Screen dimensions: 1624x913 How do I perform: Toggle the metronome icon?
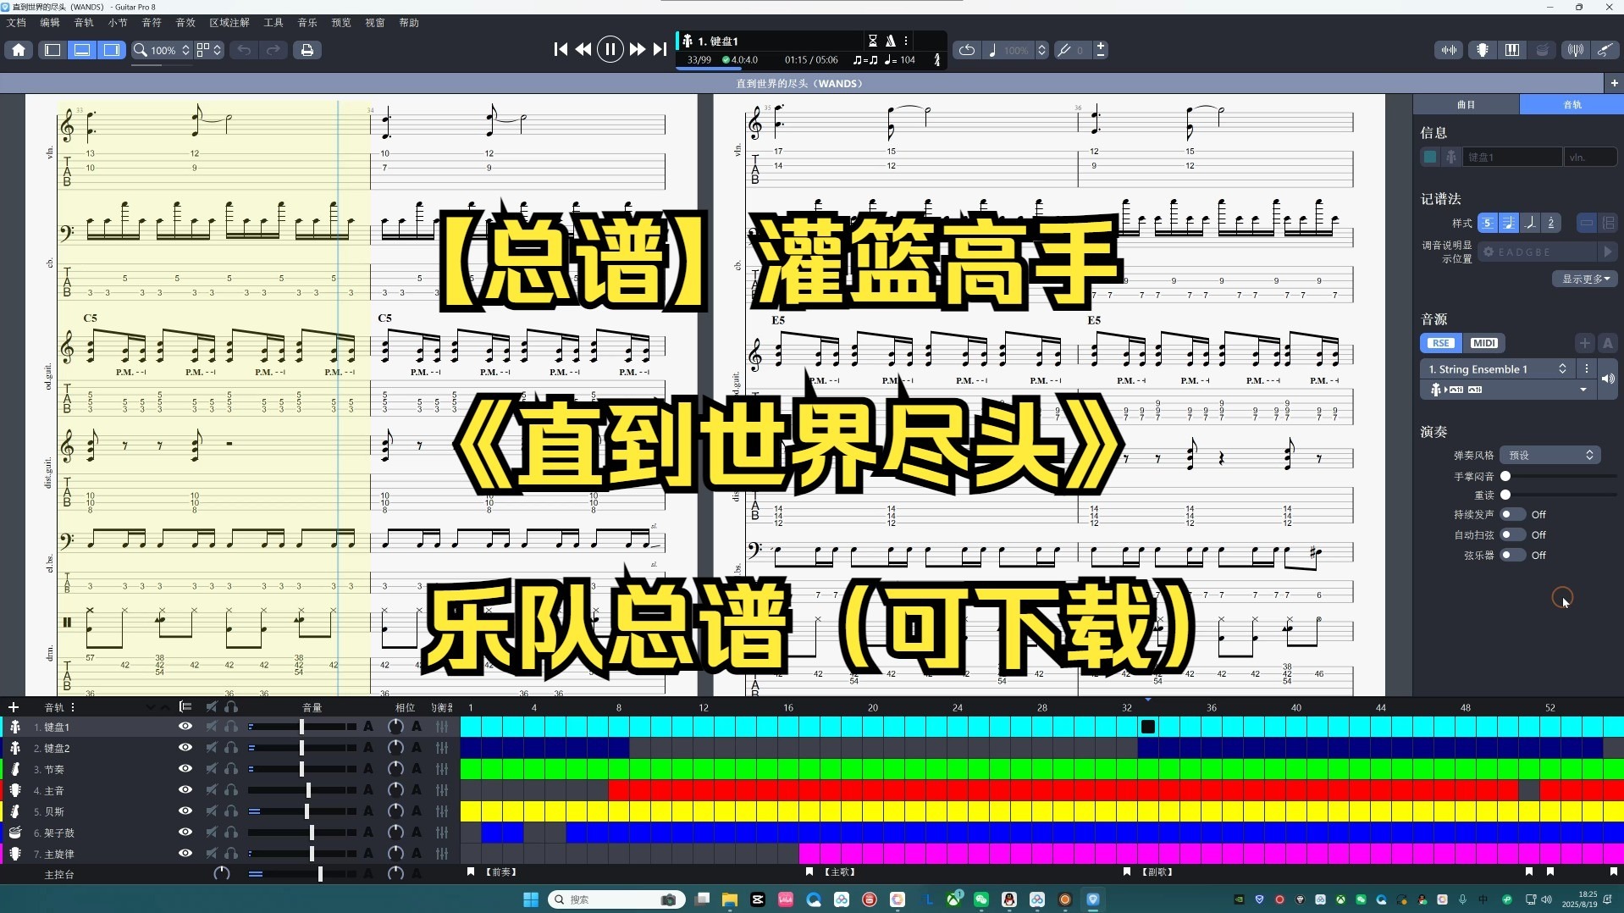coord(891,41)
